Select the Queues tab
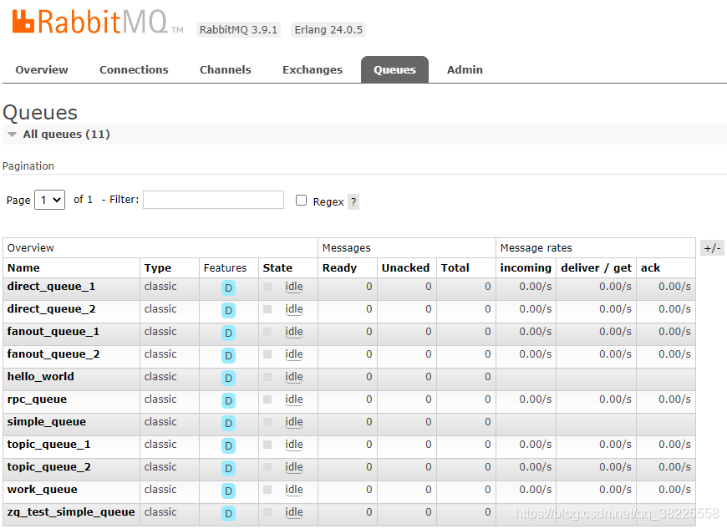727x529 pixels. (394, 69)
